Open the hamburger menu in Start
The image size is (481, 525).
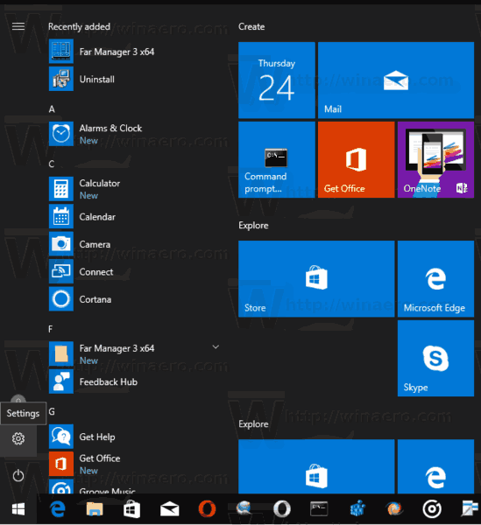(18, 26)
